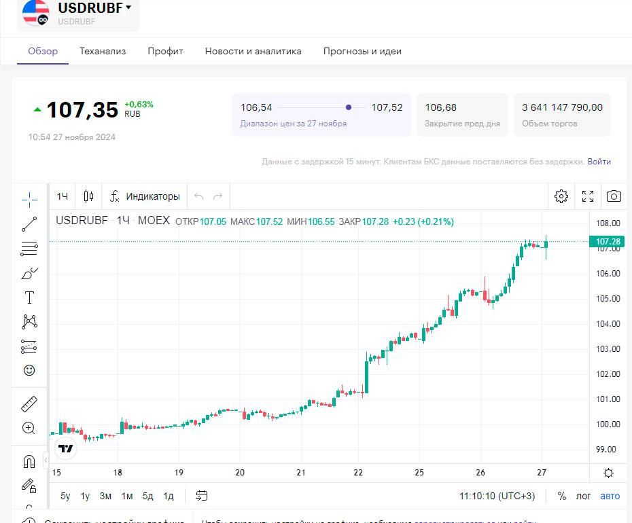Image resolution: width=632 pixels, height=523 pixels.
Task: Set chart range to 1м
Action: click(127, 496)
